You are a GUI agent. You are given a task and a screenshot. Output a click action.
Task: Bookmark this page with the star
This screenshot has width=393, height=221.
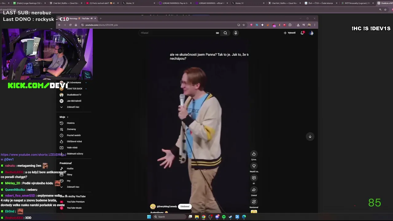(244, 25)
